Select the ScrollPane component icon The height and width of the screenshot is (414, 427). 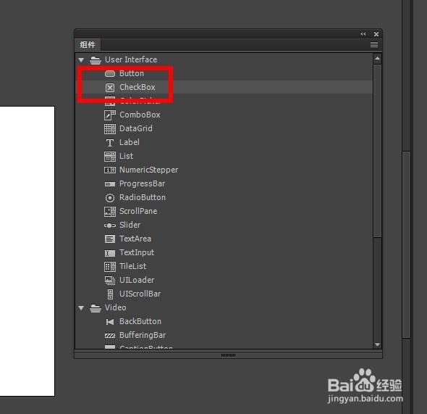(110, 212)
